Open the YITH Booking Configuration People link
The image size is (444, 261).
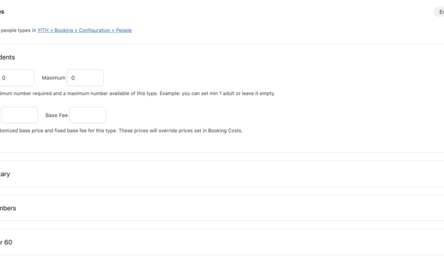84,30
